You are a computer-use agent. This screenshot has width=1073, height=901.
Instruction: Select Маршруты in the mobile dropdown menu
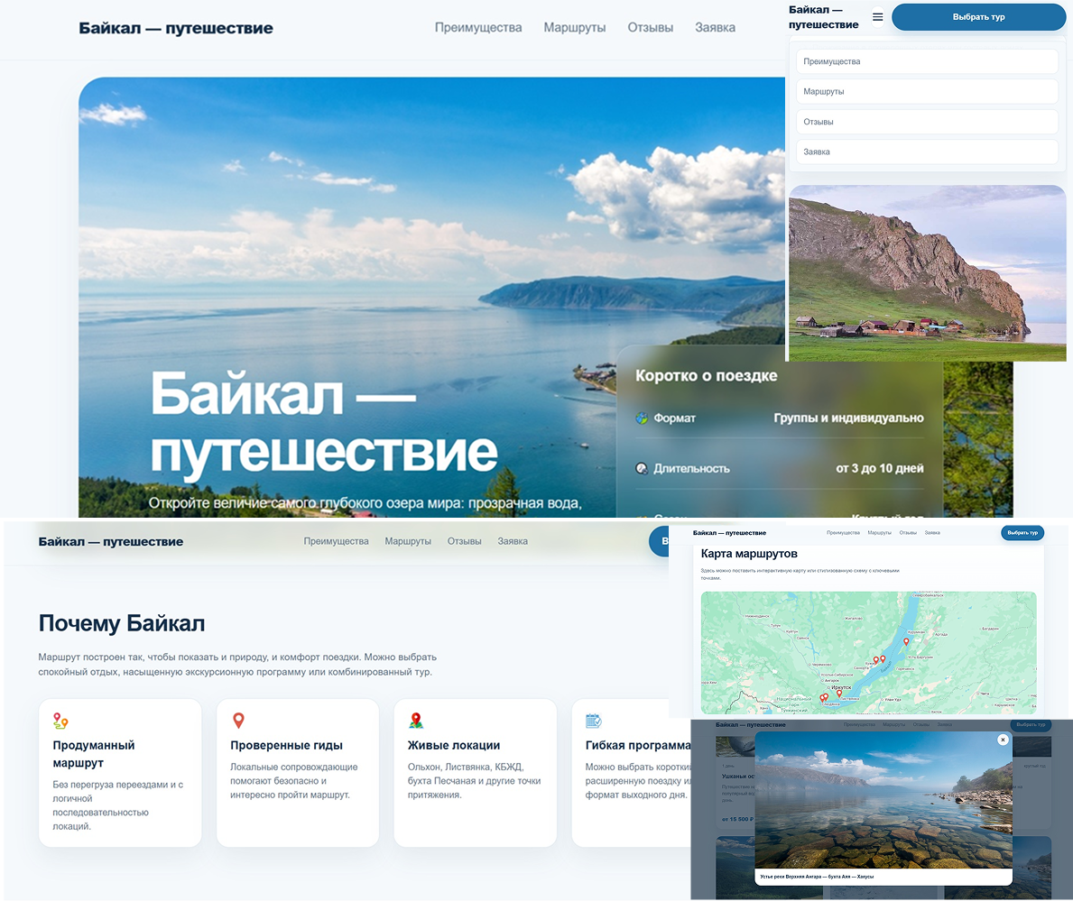[x=927, y=92]
